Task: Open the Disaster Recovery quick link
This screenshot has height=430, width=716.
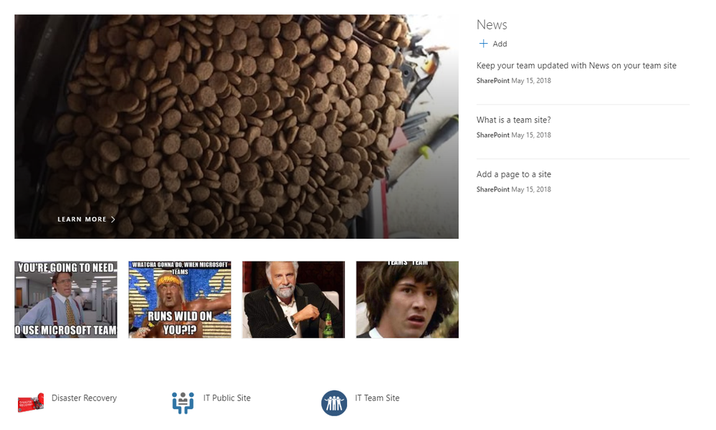Action: coord(84,398)
